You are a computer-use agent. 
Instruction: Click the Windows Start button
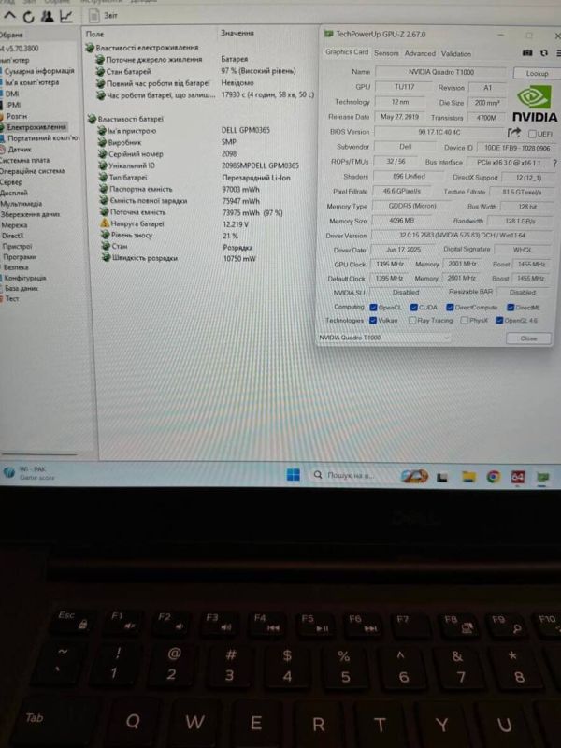pos(292,476)
